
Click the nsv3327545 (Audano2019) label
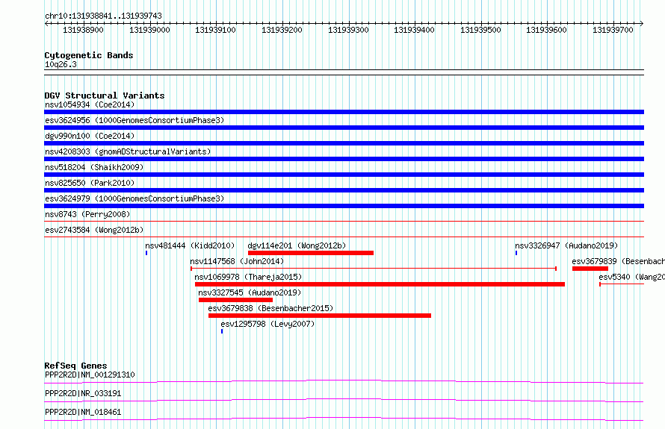[x=250, y=292]
